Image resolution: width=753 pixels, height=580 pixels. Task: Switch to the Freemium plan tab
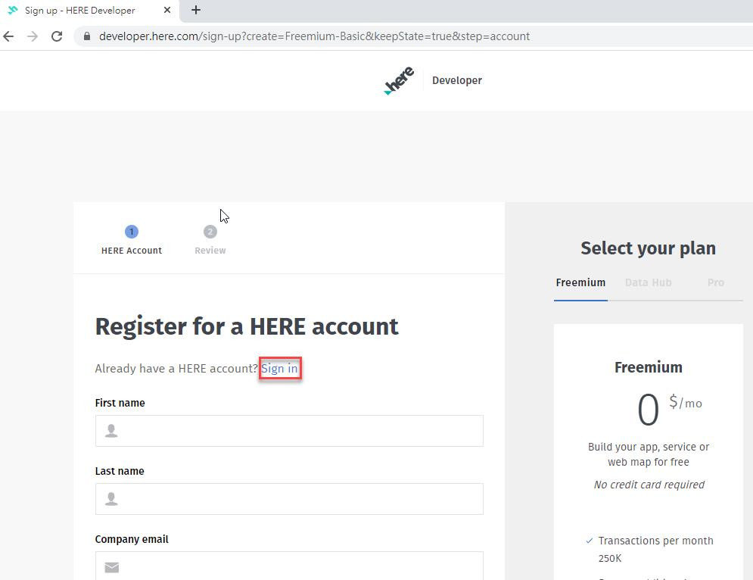click(580, 282)
